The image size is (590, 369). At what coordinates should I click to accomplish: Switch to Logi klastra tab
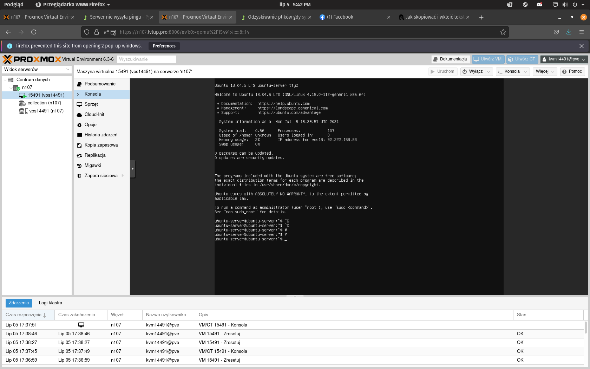tap(50, 303)
